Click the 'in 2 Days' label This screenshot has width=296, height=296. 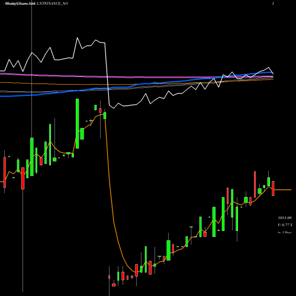[x=285, y=233]
